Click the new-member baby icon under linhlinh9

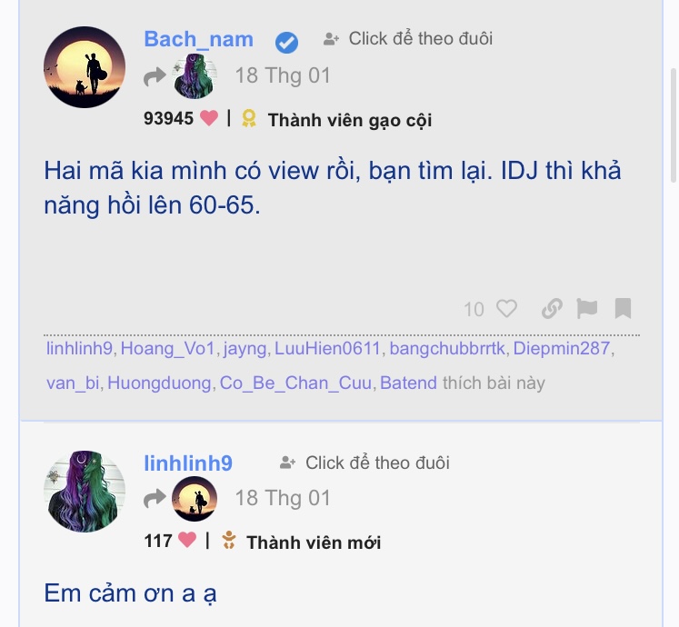pos(229,540)
